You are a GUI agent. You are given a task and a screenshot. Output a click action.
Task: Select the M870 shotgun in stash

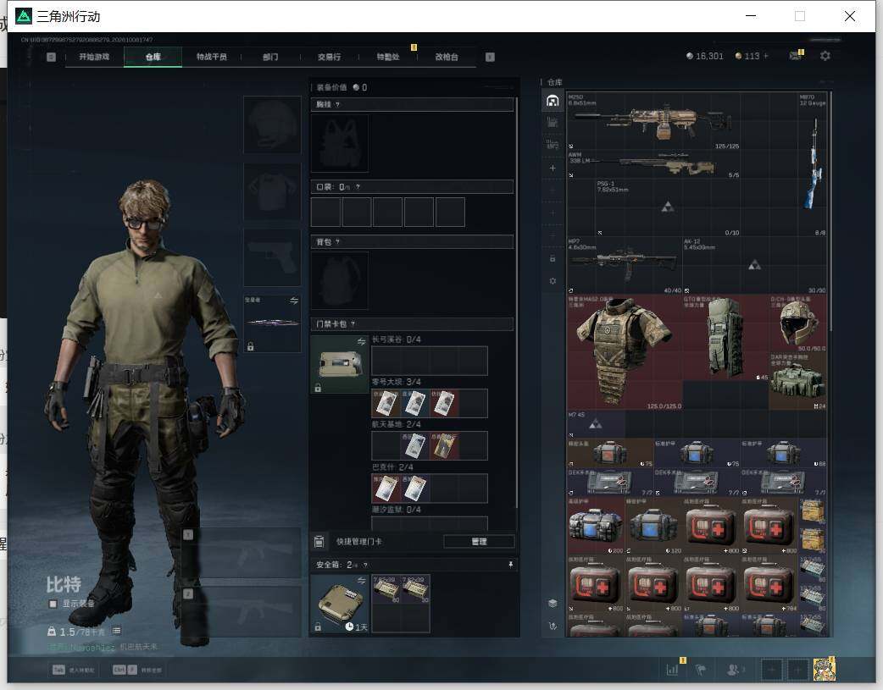812,164
